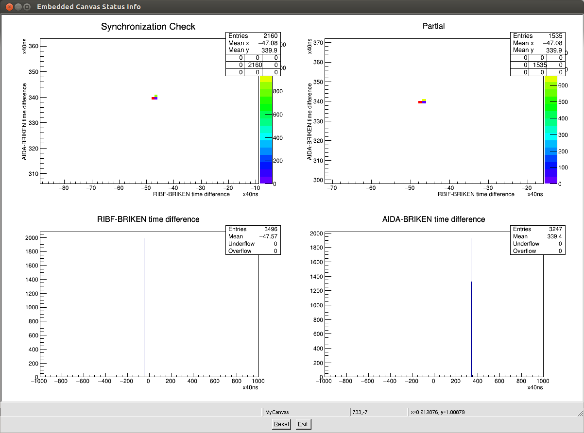The width and height of the screenshot is (584, 433).
Task: Click the blue peak in RIBF-BRIKEN histogram
Action: [x=144, y=311]
